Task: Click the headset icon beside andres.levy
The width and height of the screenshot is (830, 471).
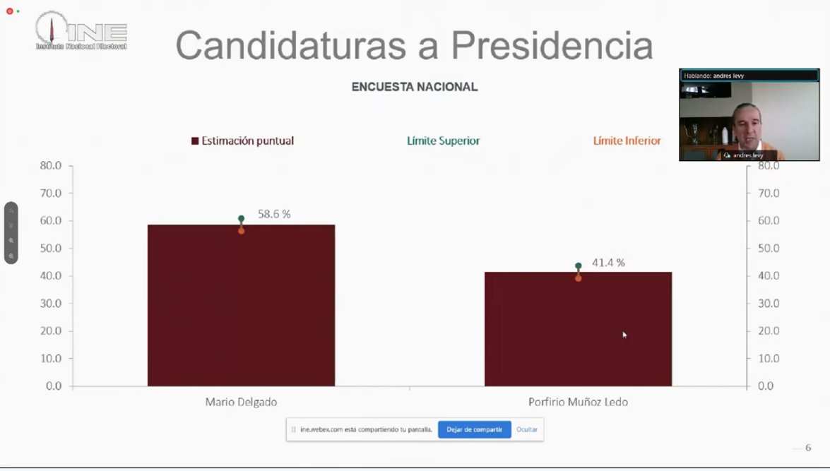Action: (727, 155)
